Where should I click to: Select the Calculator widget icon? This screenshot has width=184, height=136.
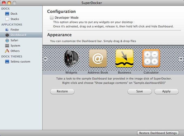tap(151, 58)
